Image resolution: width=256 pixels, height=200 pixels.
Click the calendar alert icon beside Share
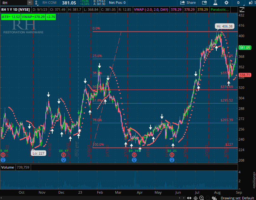coord(204,3)
